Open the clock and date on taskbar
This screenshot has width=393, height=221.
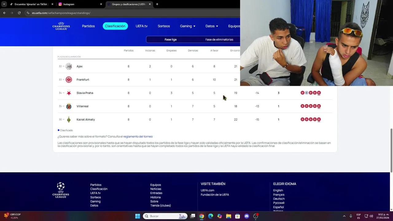coord(383,216)
